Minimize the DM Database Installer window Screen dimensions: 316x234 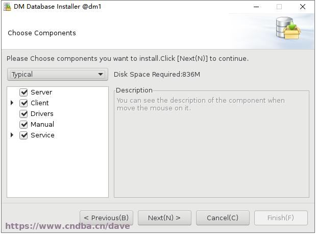coord(256,7)
